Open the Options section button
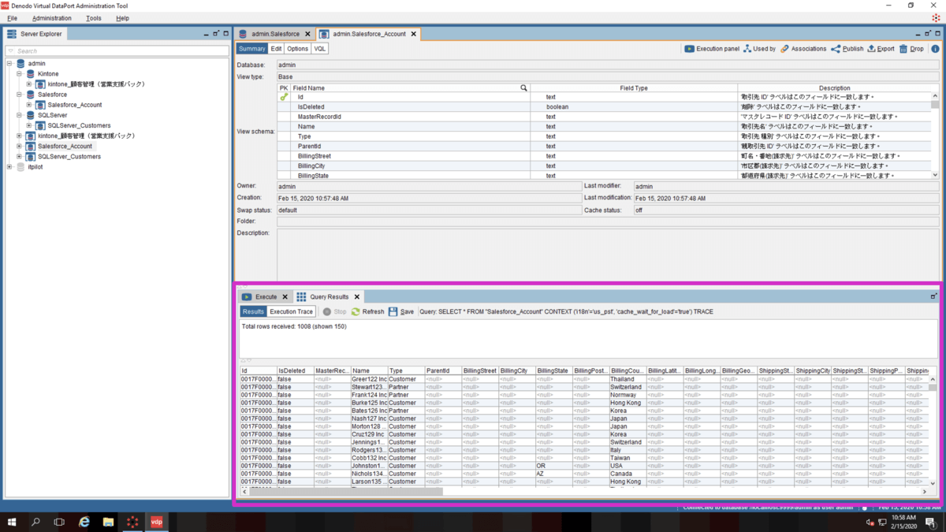This screenshot has height=532, width=946. point(297,49)
